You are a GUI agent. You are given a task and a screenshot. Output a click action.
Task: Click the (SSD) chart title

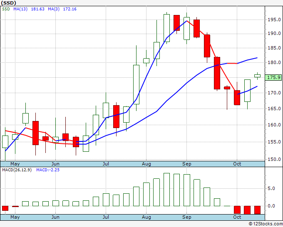coord(8,3)
